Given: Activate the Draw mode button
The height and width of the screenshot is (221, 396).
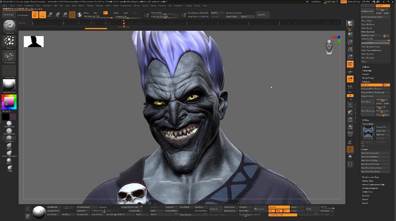Looking at the screenshot, I should click(42, 15).
